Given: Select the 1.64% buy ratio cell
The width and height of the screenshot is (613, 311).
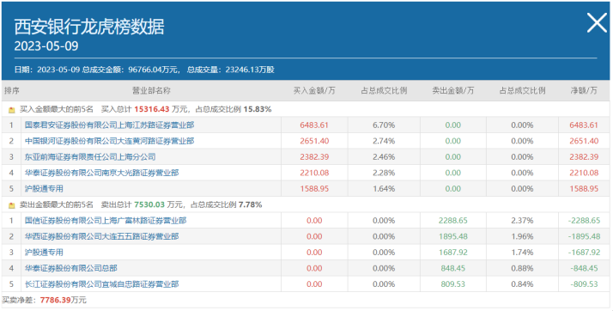Looking at the screenshot, I should (384, 188).
